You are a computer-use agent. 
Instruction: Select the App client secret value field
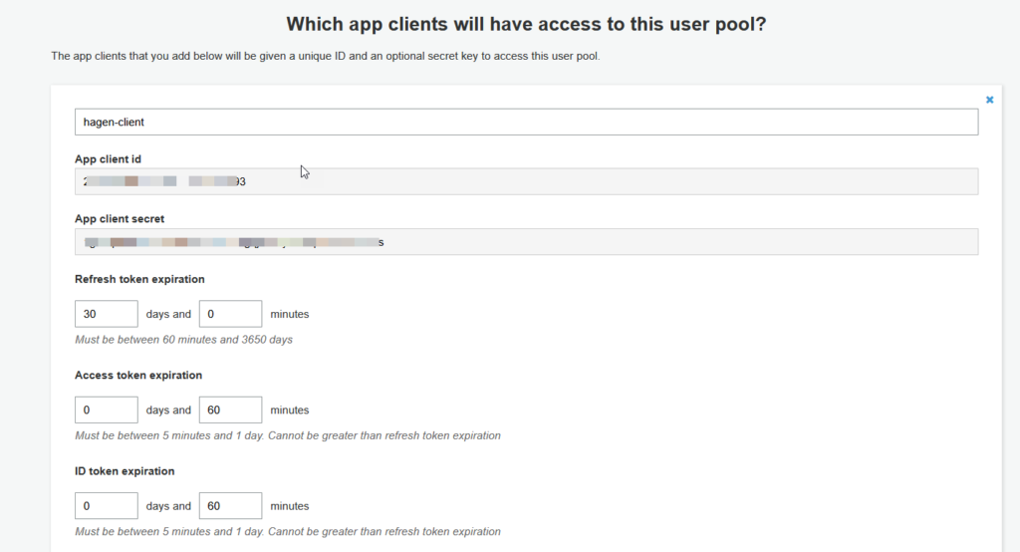(526, 242)
